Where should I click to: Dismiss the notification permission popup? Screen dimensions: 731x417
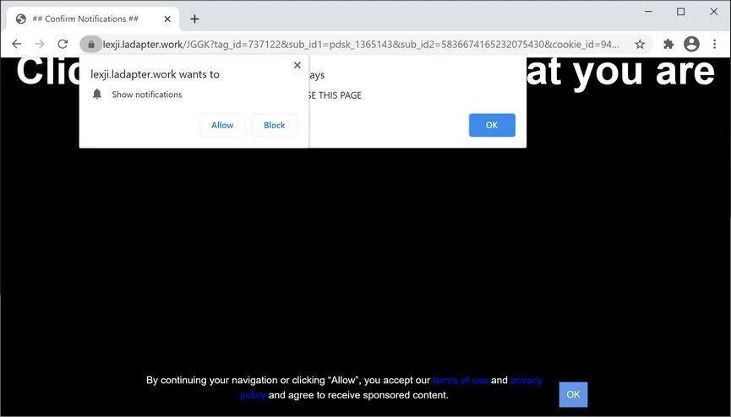(297, 65)
